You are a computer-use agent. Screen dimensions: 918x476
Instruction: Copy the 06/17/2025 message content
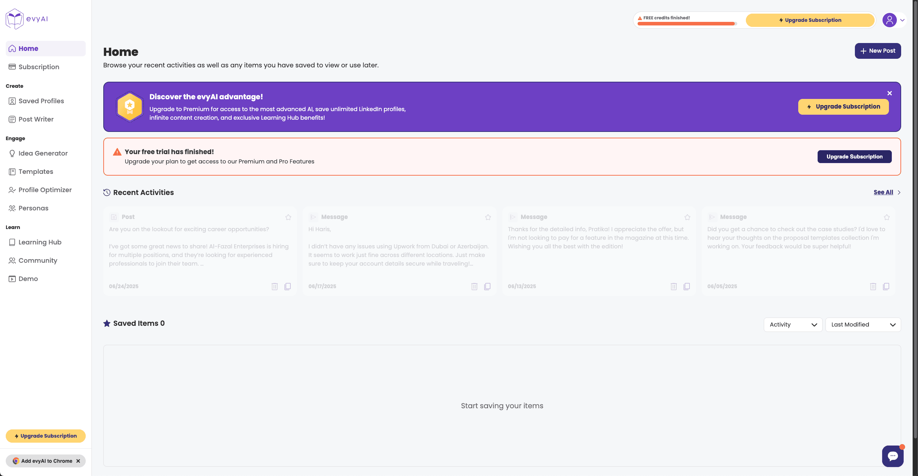(487, 286)
